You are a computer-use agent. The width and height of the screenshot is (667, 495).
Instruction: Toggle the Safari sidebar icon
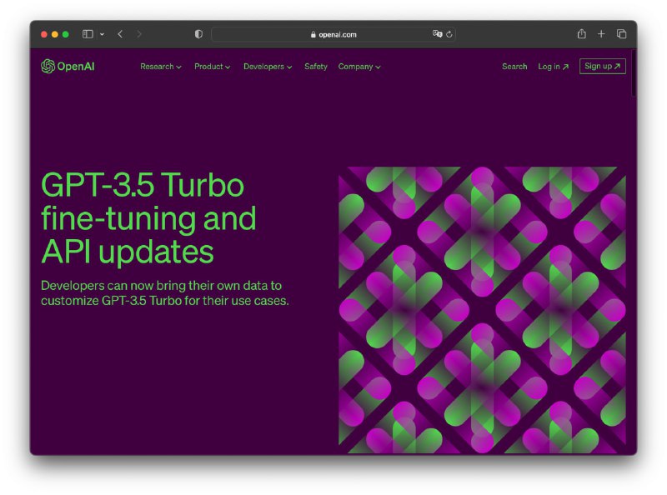coord(88,34)
